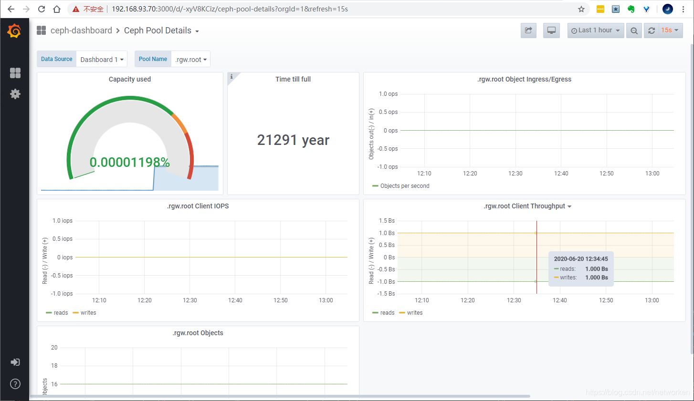694x401 pixels.
Task: Open the Ceph Pool Details dashboard dropdown
Action: (161, 31)
